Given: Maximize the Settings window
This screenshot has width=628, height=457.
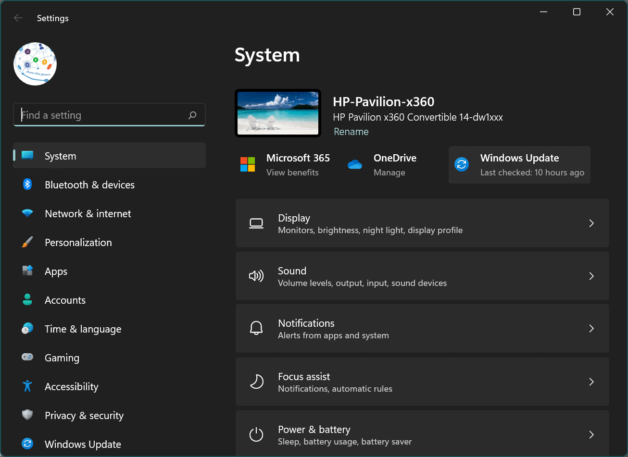Looking at the screenshot, I should click(x=577, y=12).
